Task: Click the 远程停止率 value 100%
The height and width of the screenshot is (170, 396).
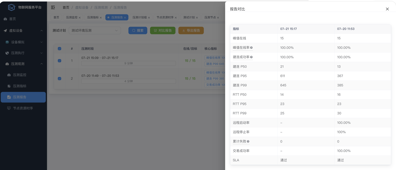Action: point(341,132)
